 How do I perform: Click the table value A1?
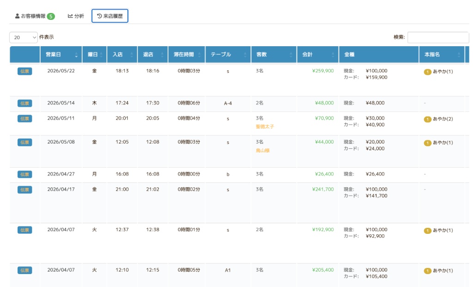[228, 270]
